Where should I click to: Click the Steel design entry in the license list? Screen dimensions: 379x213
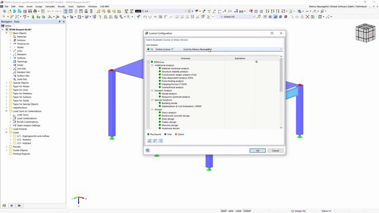(x=168, y=119)
